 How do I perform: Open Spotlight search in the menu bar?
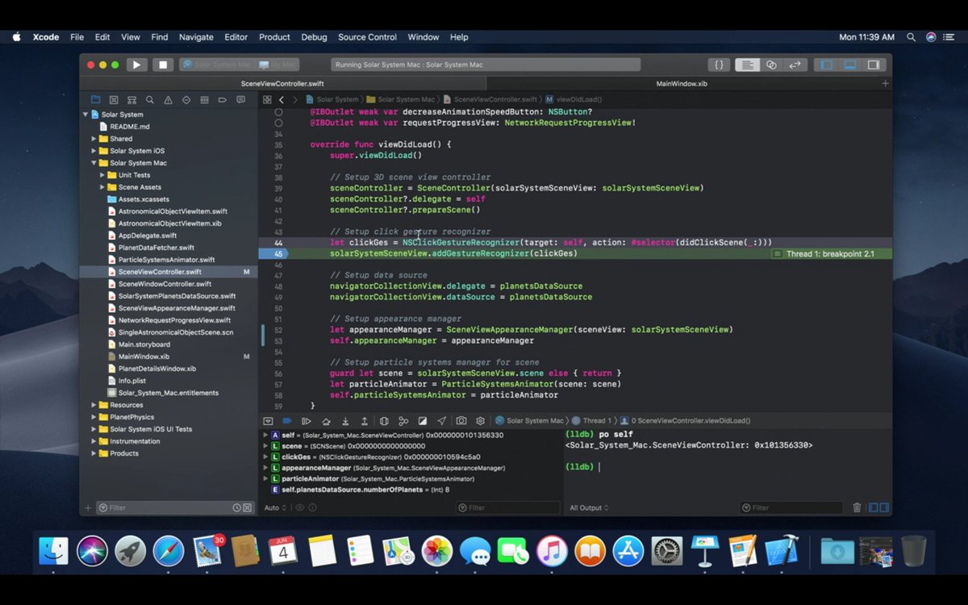911,37
